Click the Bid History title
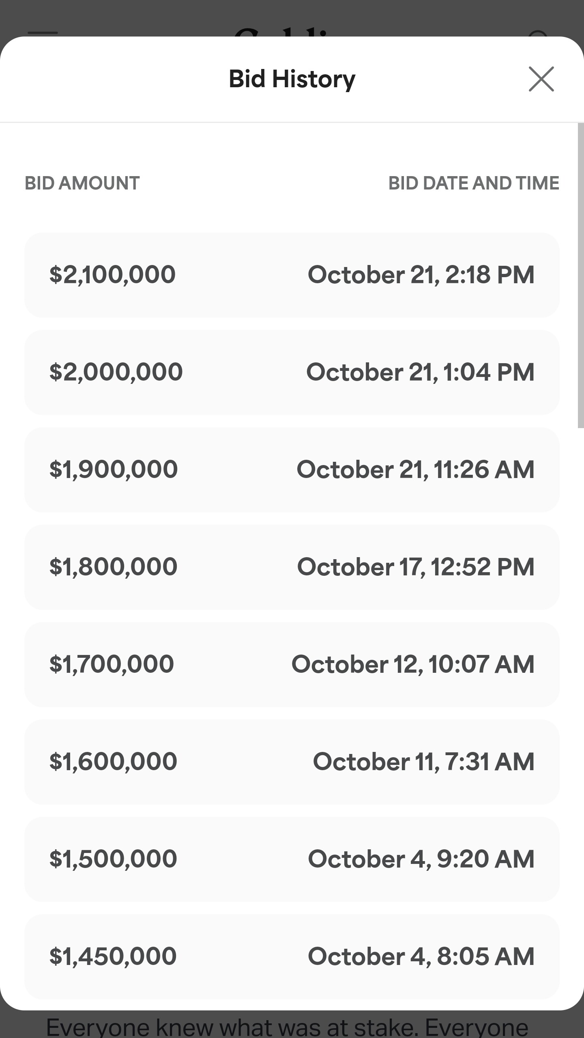 point(292,79)
